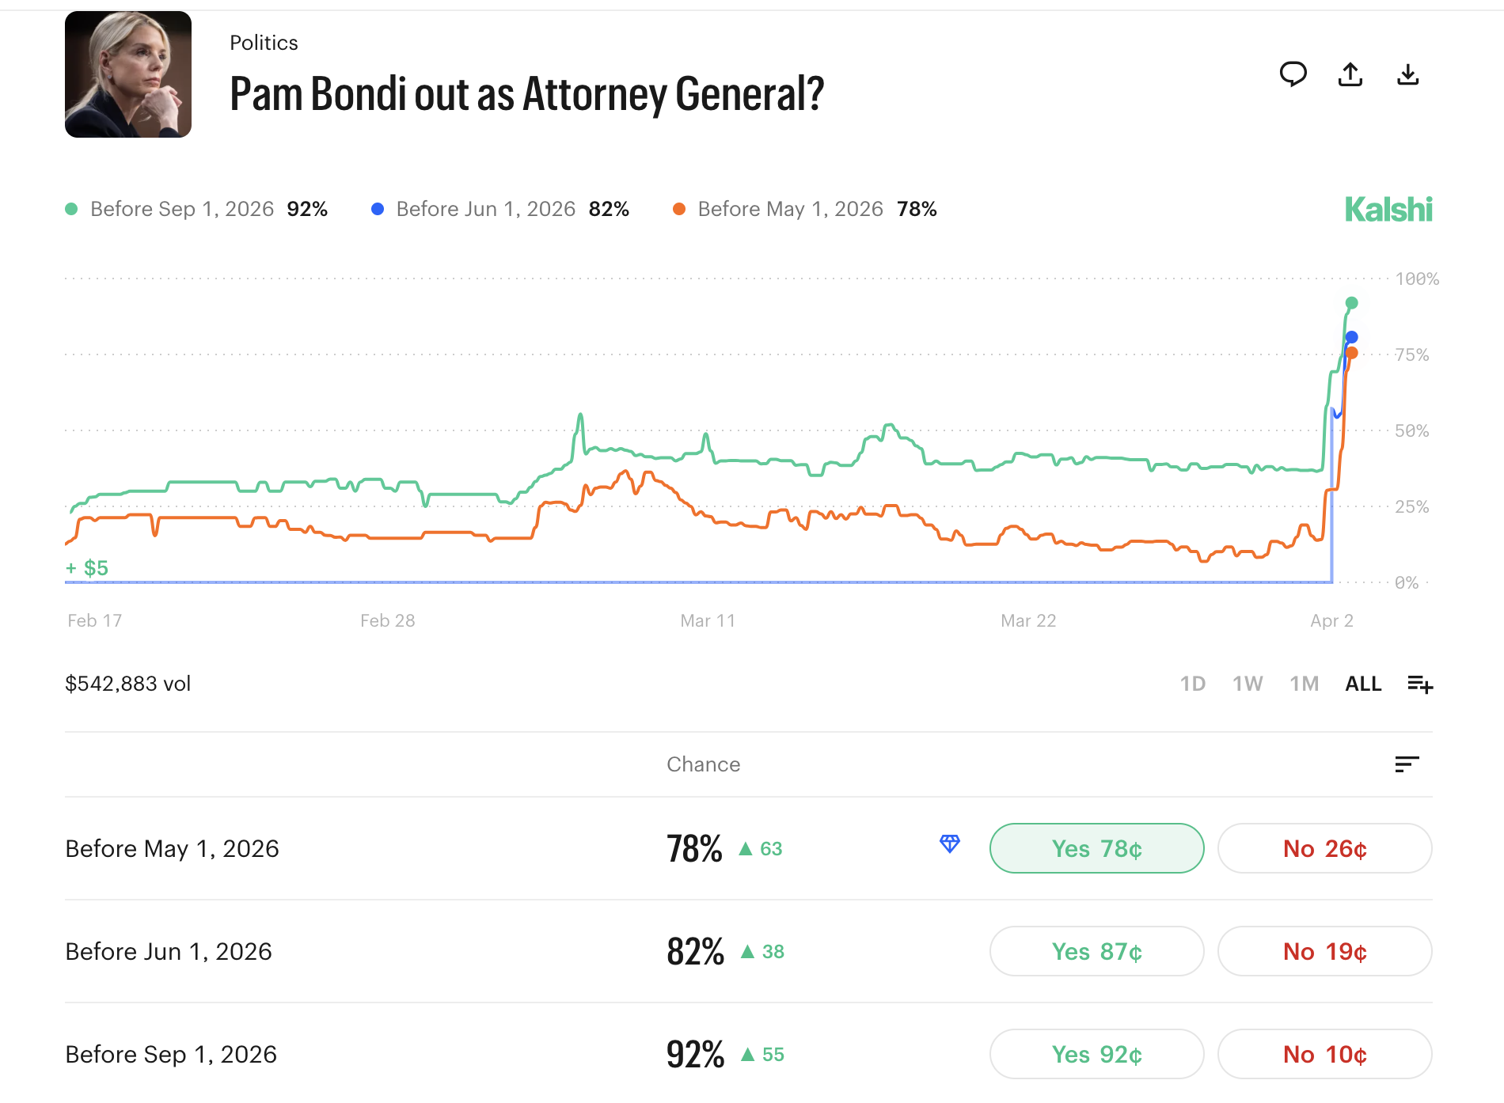Toggle the Before May 1, 2026 legend series
Image resolution: width=1504 pixels, height=1103 pixels.
pyautogui.click(x=789, y=209)
